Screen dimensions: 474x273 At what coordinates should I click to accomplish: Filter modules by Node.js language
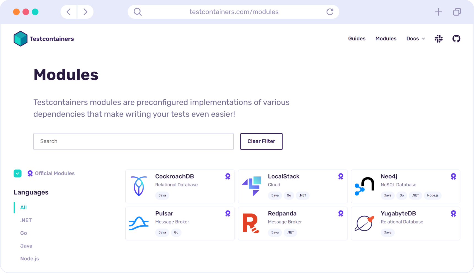pos(29,259)
